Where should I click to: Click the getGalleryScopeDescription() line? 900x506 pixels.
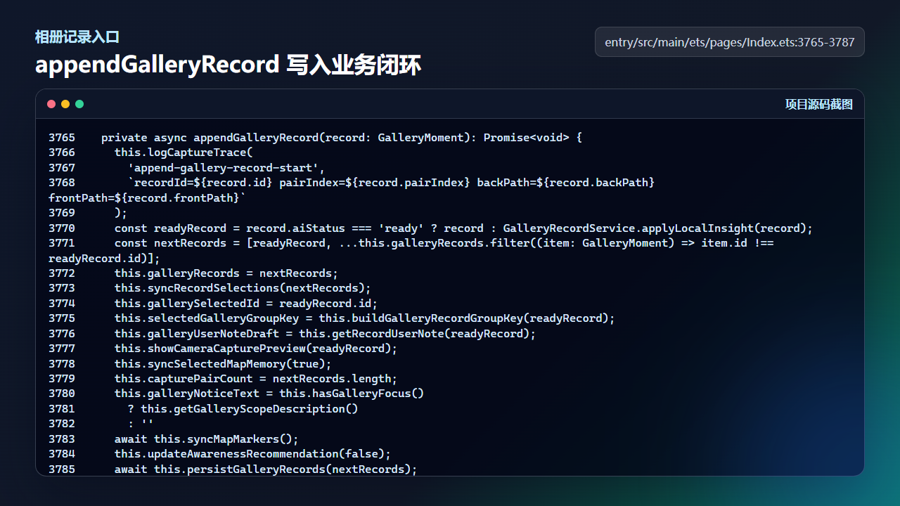pyautogui.click(x=243, y=409)
